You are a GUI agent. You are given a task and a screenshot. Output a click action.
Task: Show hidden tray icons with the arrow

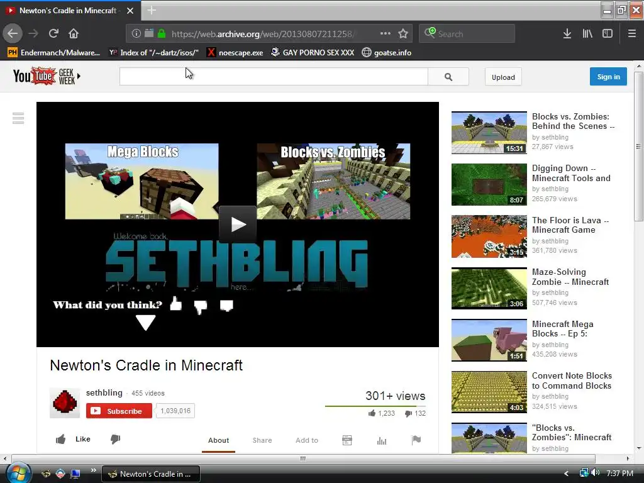567,474
